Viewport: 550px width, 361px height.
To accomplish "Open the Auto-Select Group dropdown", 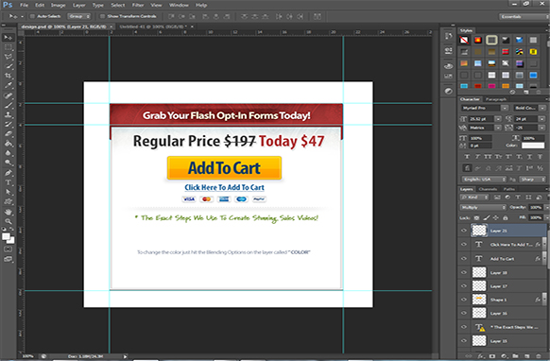I will click(79, 16).
